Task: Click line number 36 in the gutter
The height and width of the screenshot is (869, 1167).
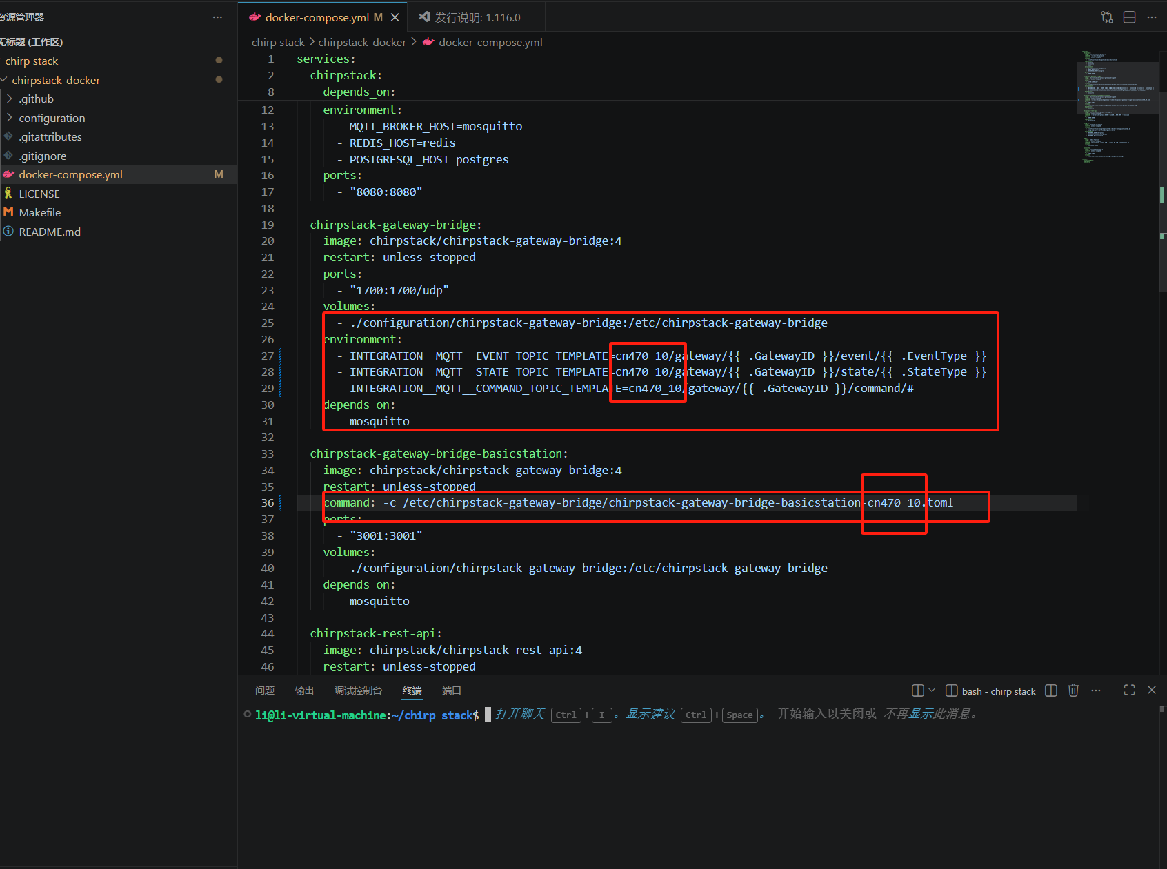Action: [x=268, y=503]
